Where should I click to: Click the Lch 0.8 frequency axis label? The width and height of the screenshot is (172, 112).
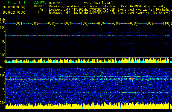pos(2,55)
